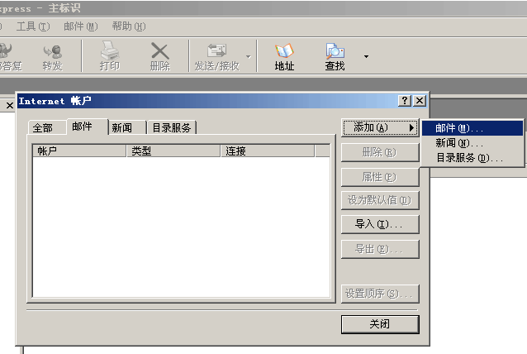Image resolution: width=527 pixels, height=354 pixels.
Task: Click the Close (关闭) button
Action: 380,324
